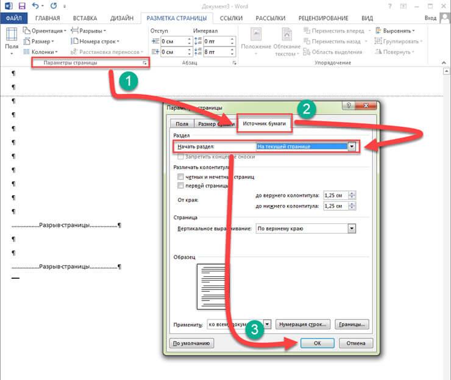
Task: Open Разрывы breaks icon menu
Action: [74, 30]
